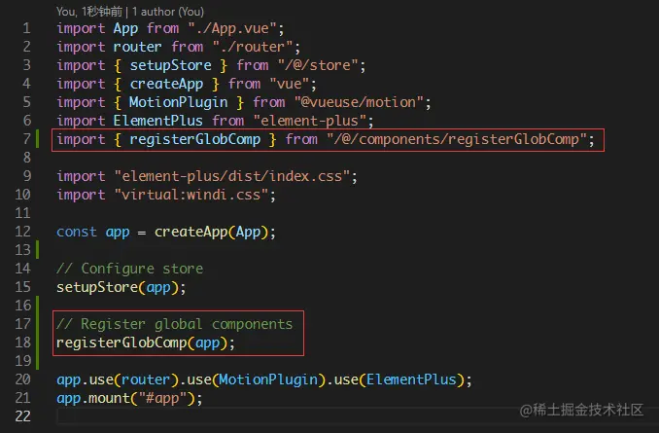Click the git blame annotation 'You, 1秒钟前'
Screen dimensions: 659x433
pos(89,12)
